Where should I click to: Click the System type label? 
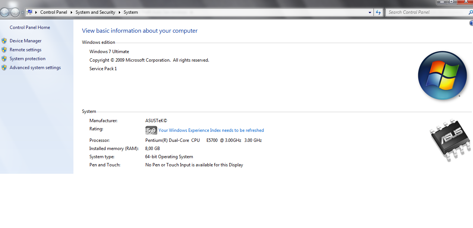pyautogui.click(x=102, y=157)
